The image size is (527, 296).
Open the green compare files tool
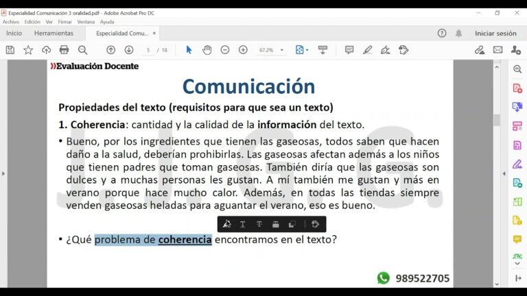pyautogui.click(x=517, y=201)
